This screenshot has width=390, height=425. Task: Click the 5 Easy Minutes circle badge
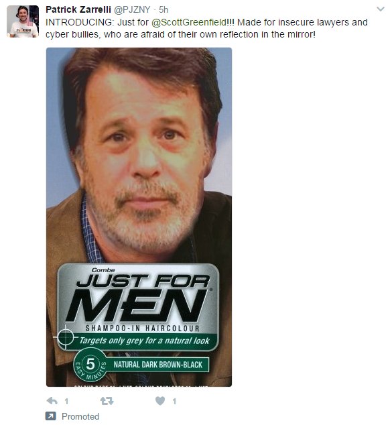pos(90,364)
